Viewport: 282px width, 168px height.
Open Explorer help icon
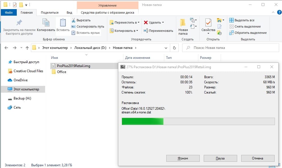click(279, 12)
